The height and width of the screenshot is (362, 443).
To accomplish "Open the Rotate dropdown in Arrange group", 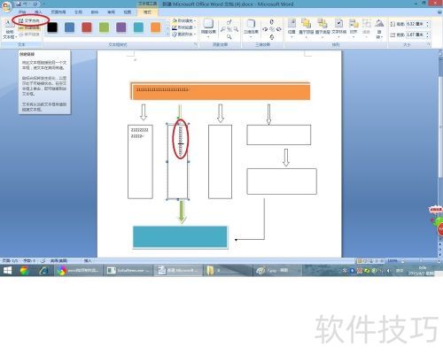I will [x=379, y=27].
